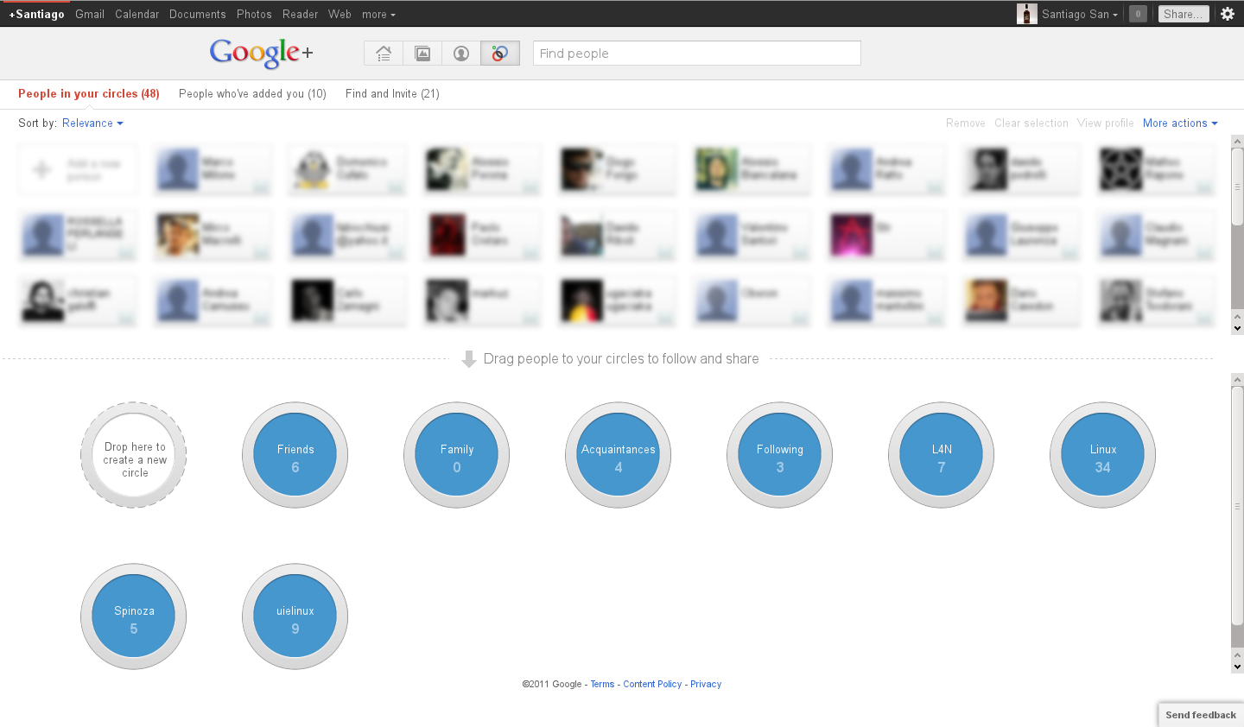Click the circles panel scrollbar up arrow

click(1237, 380)
